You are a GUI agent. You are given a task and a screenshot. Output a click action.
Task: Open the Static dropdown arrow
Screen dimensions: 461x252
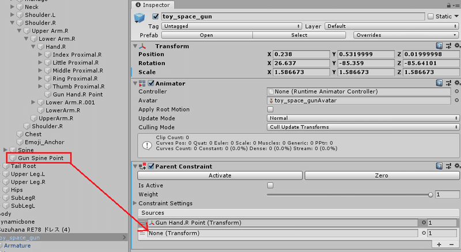tap(456, 17)
